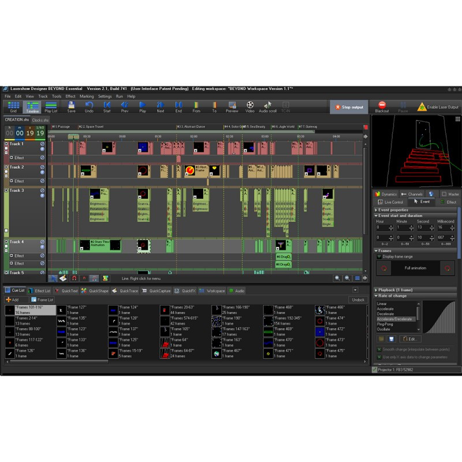Click the Edit... button under Rate of change
Screen dimensions: 462x462
pyautogui.click(x=411, y=339)
